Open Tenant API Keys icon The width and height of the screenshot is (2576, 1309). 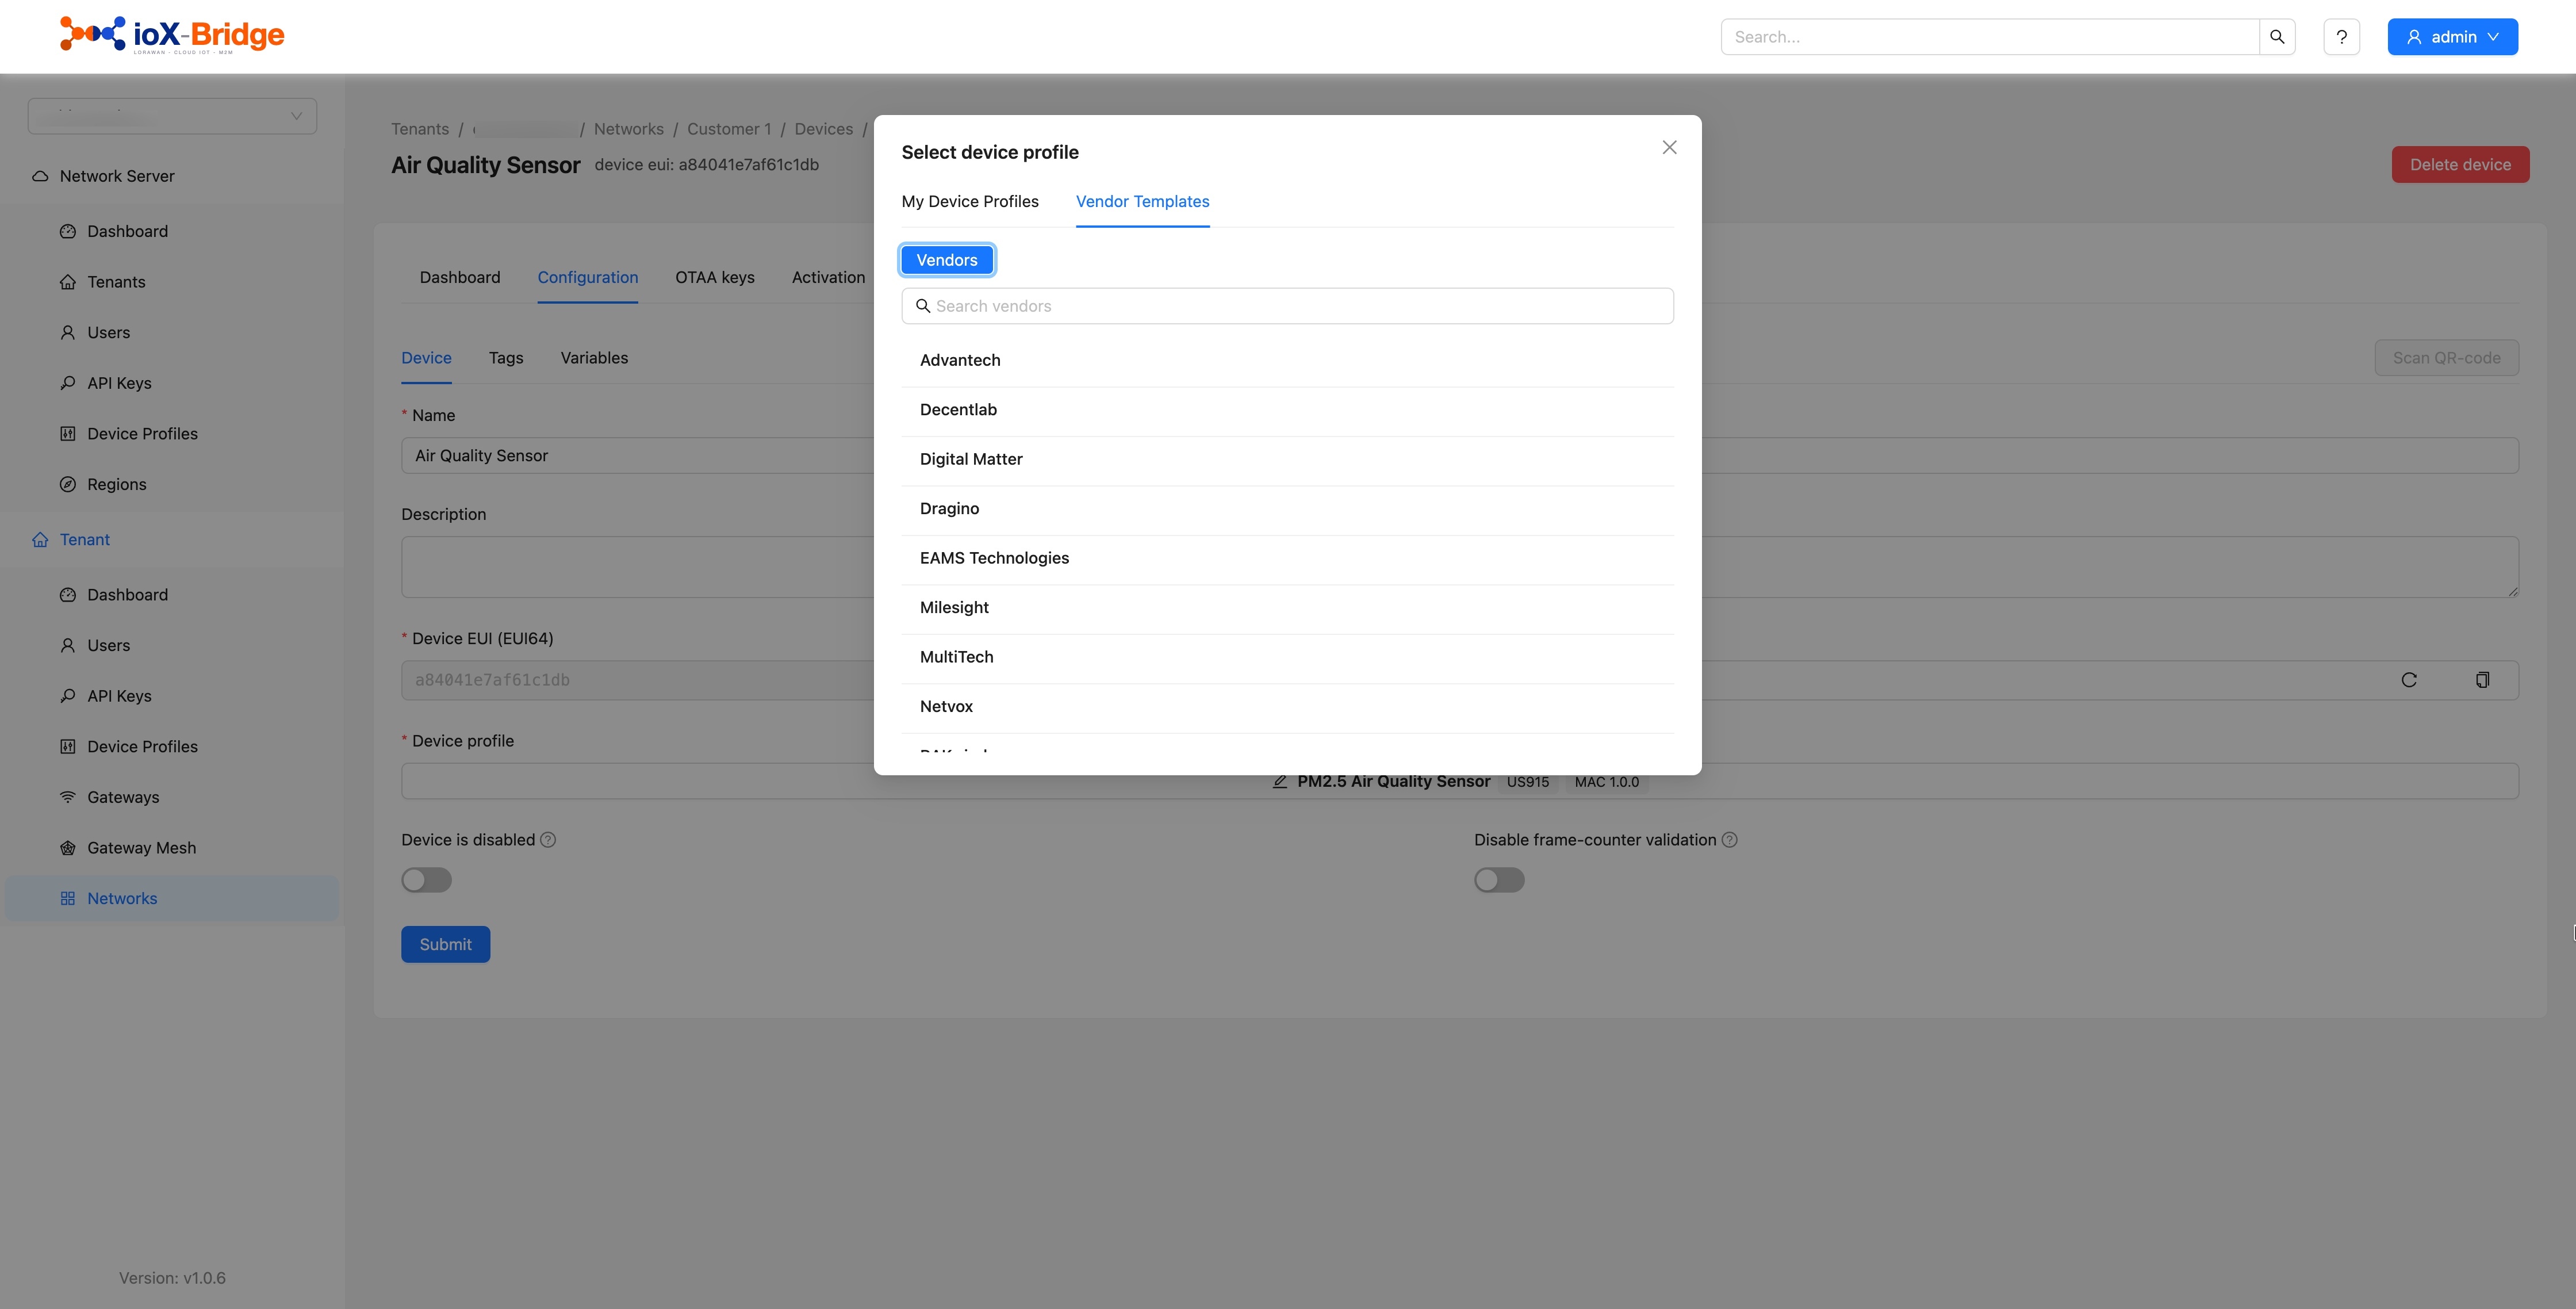click(x=68, y=696)
